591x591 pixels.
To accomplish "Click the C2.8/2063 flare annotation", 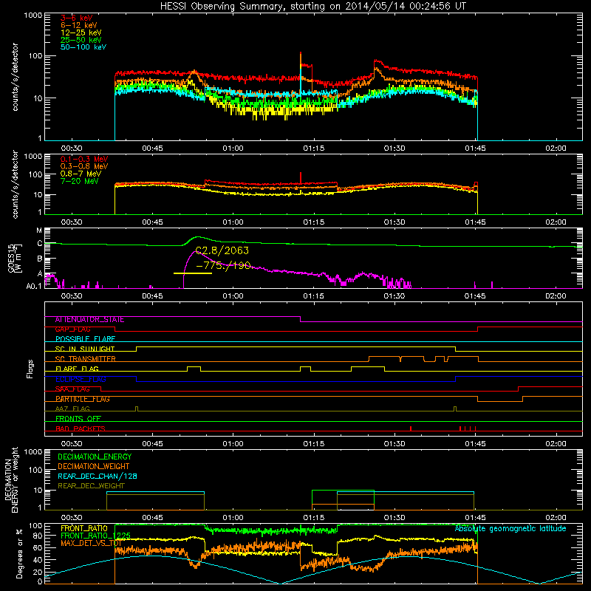I will [222, 250].
